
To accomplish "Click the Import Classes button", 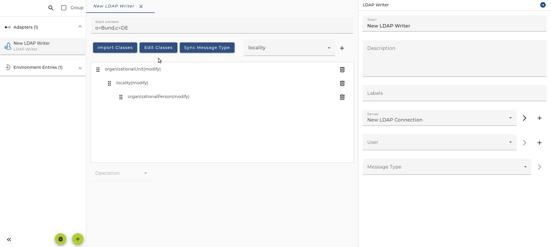I will coord(115,48).
